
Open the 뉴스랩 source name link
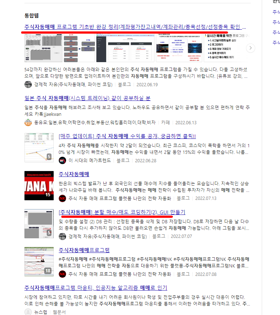(x=41, y=312)
